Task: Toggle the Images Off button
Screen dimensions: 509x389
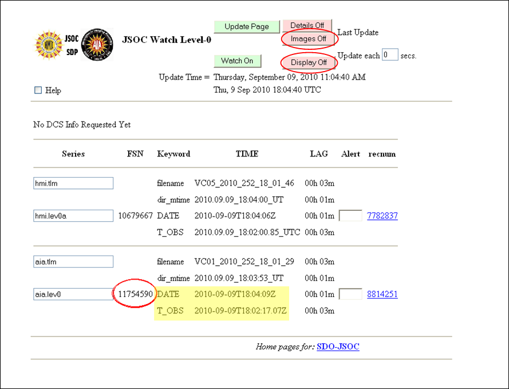Action: (308, 39)
